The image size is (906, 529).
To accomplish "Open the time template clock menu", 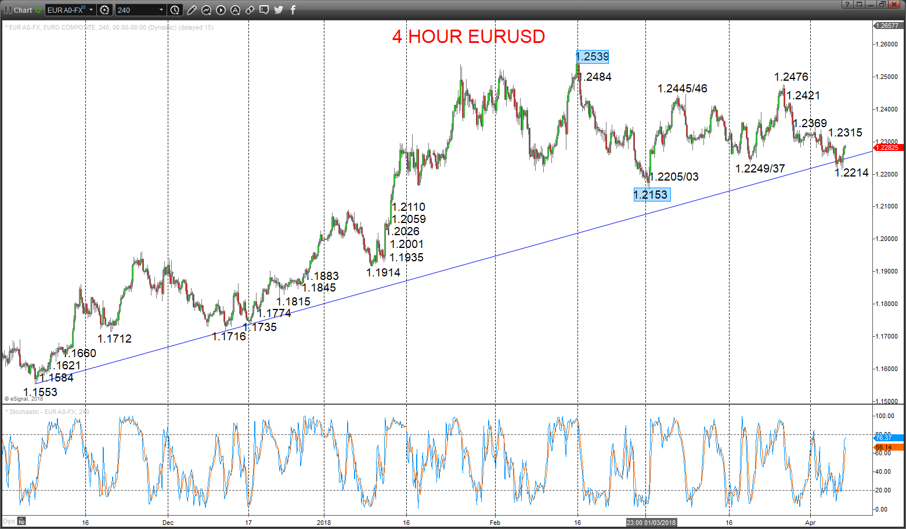I will click(175, 10).
